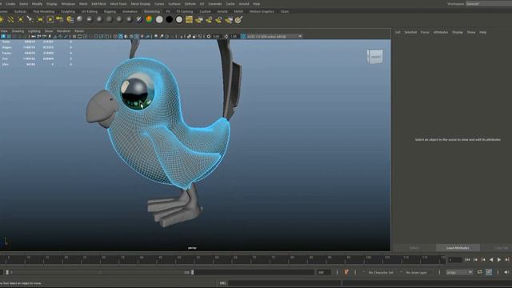Click the ramp-colored shader shelf icon
This screenshot has height=288, width=512.
point(150,19)
